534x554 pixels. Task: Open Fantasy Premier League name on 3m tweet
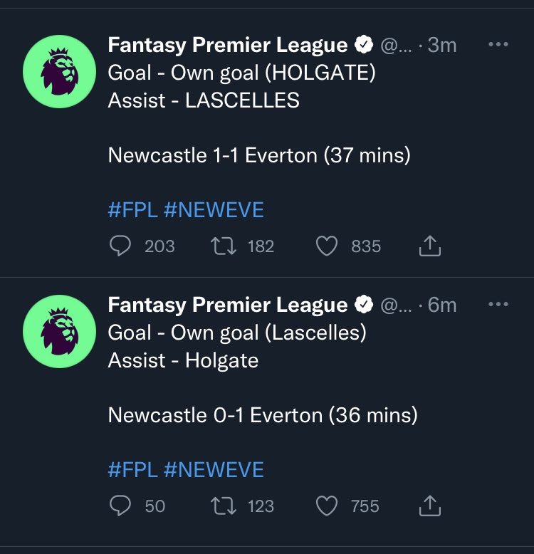(x=228, y=45)
